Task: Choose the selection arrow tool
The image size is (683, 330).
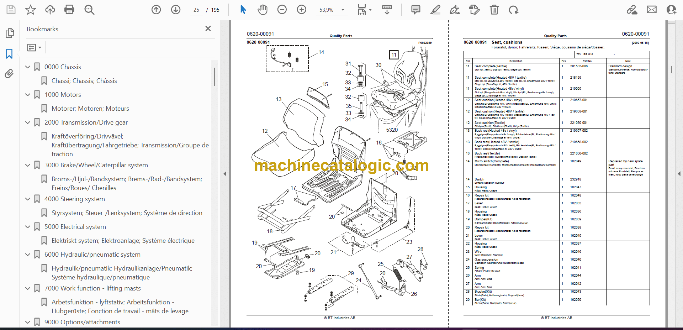Action: [243, 10]
